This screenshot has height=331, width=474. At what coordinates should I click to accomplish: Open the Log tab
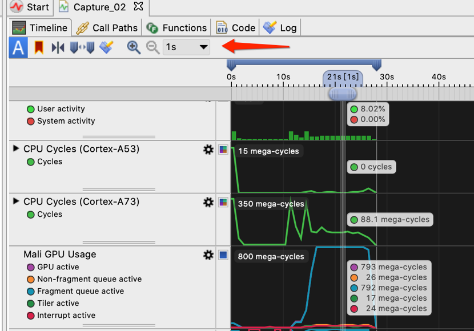point(280,28)
